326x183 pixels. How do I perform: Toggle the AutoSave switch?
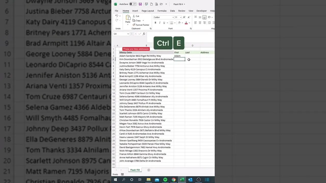coord(133,4)
